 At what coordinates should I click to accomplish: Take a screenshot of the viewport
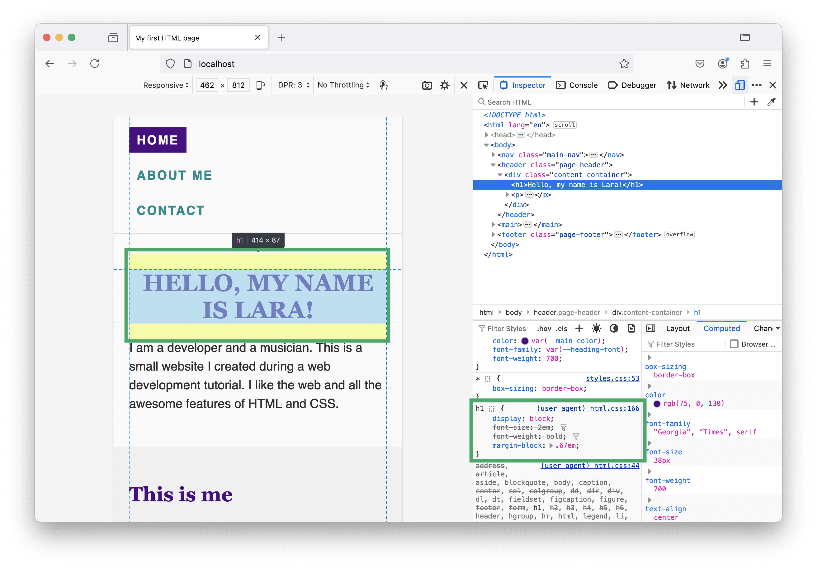(427, 85)
